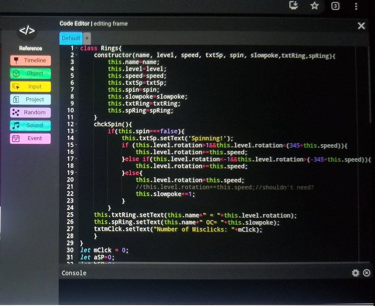The height and width of the screenshot is (306, 375).
Task: Collapse the else fold on line 19
Action: (x=76, y=173)
